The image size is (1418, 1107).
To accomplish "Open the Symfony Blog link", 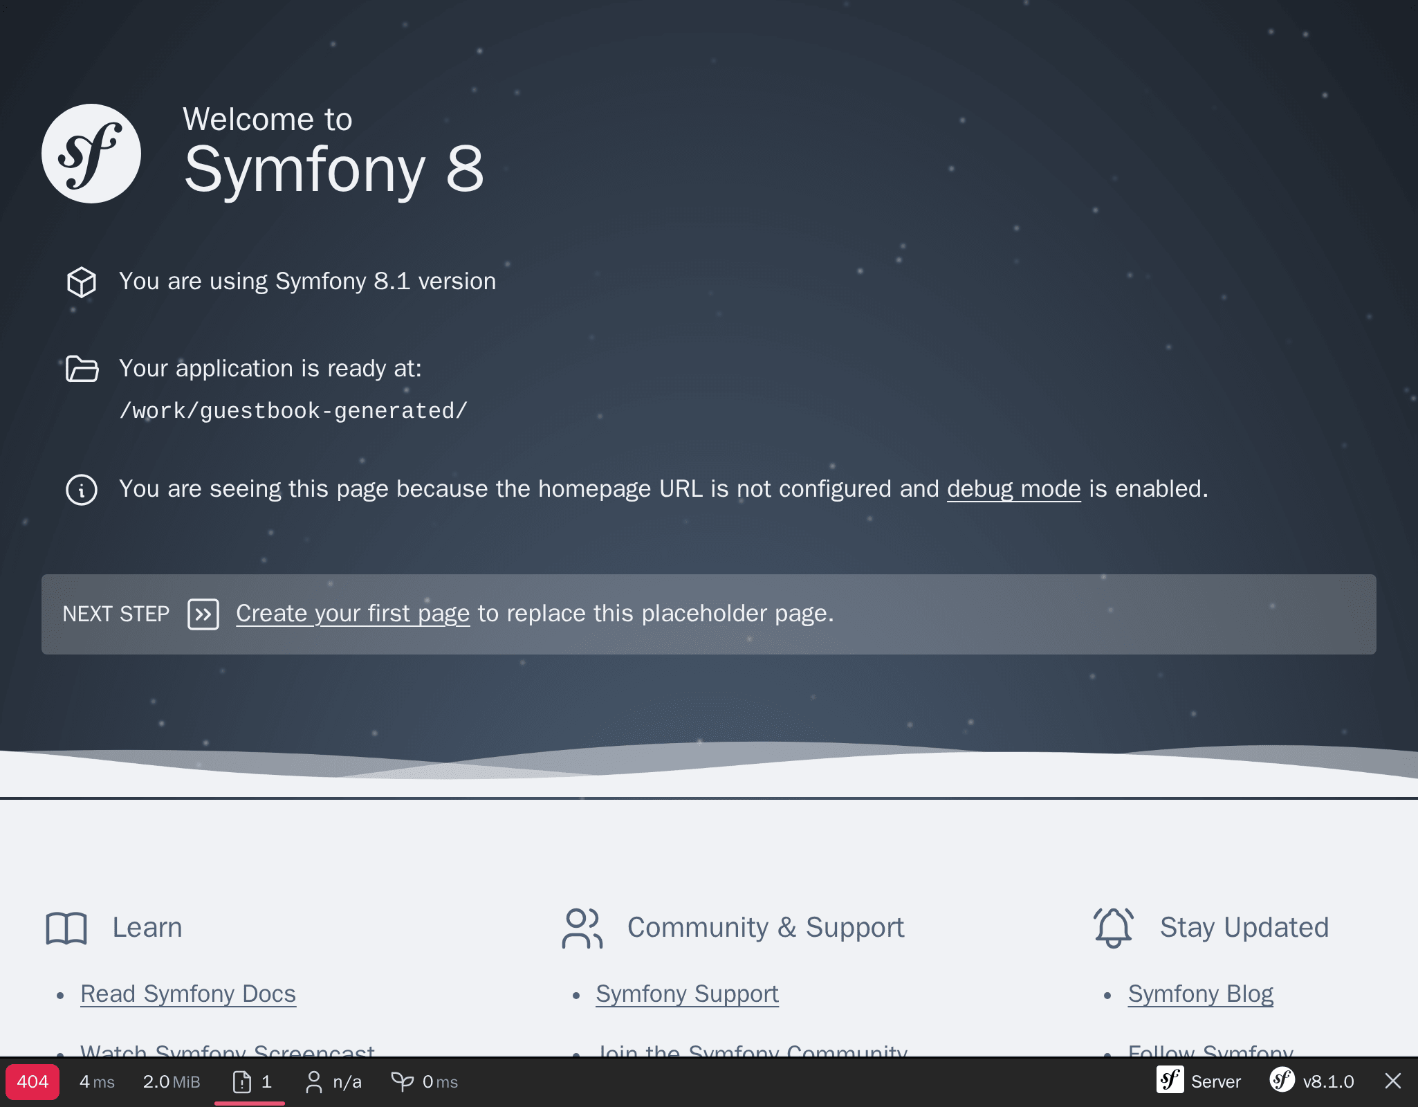I will coord(1200,994).
